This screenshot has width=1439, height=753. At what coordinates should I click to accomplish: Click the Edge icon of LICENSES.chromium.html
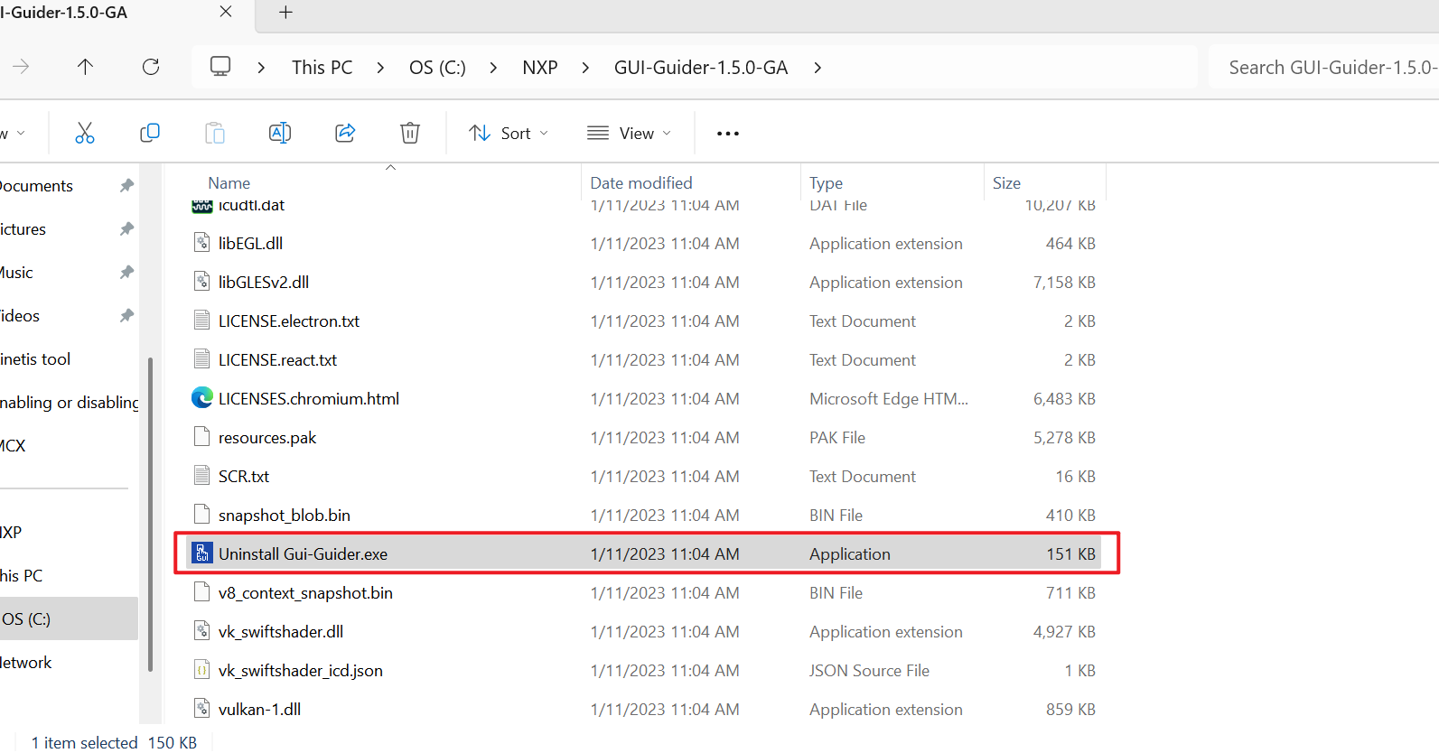(x=202, y=397)
